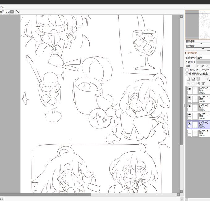210x201 pixels.
Task: Create a new layer folder
Action: coord(198,79)
